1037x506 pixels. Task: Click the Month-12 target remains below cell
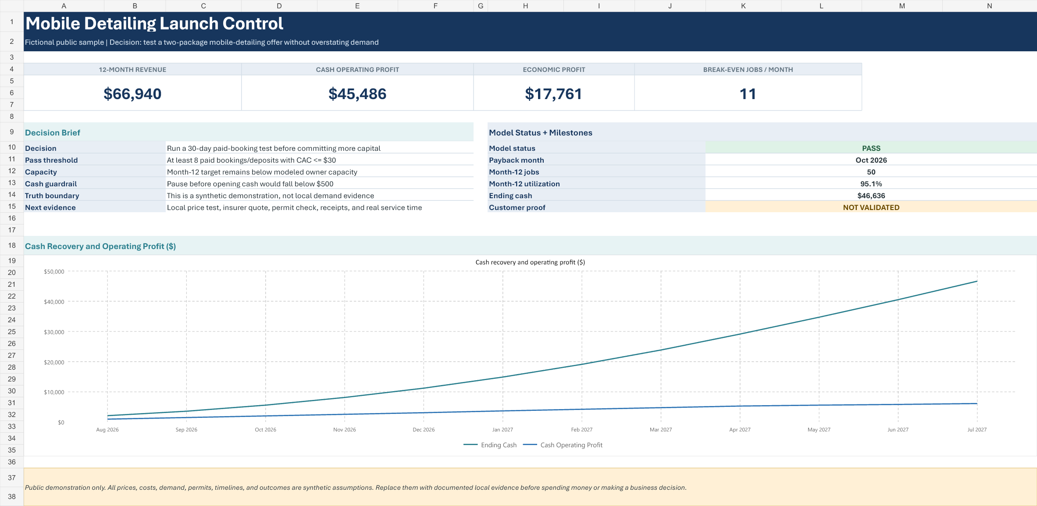pos(320,172)
